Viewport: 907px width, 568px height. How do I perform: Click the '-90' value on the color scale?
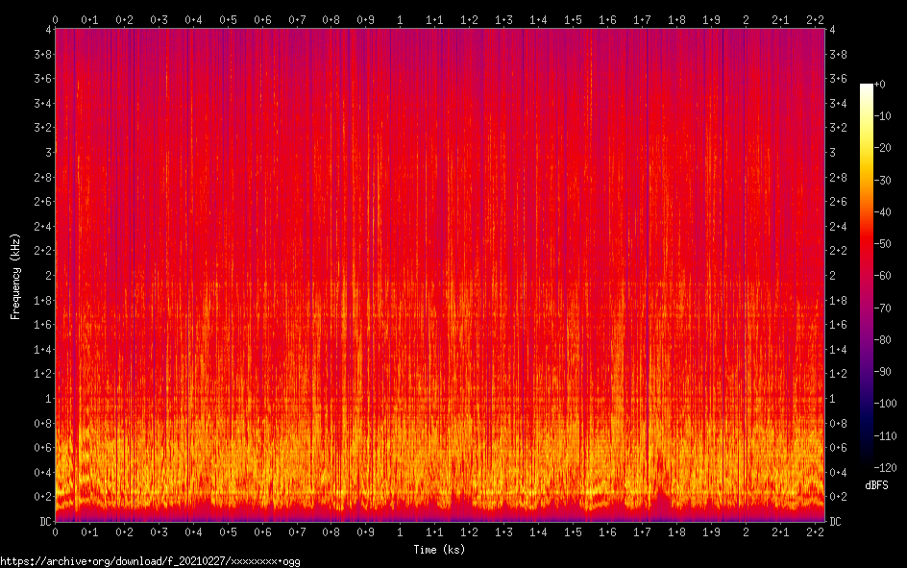click(882, 372)
